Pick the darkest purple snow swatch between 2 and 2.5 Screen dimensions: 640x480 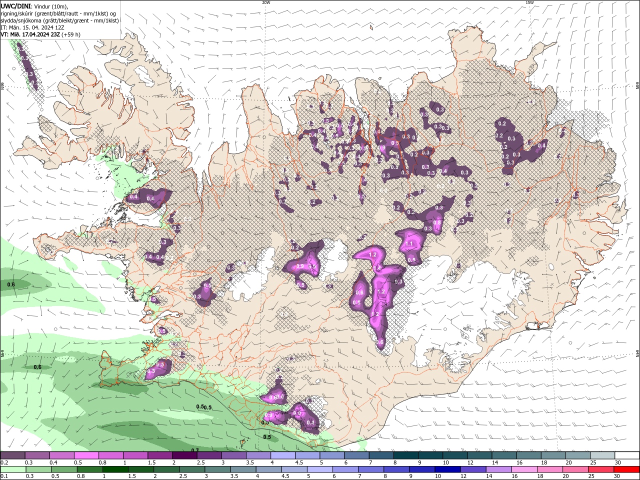(x=185, y=455)
